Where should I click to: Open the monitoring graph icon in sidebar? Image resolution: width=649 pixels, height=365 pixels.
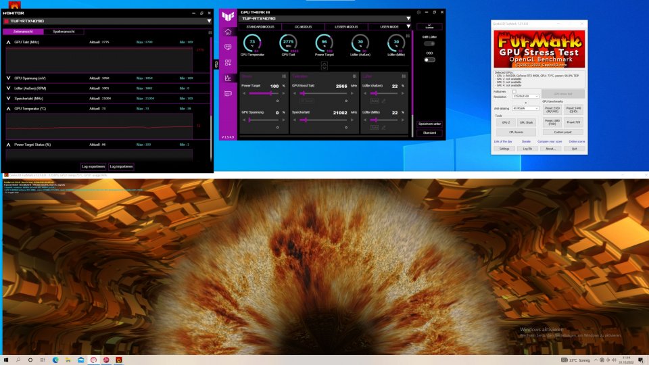pos(228,78)
